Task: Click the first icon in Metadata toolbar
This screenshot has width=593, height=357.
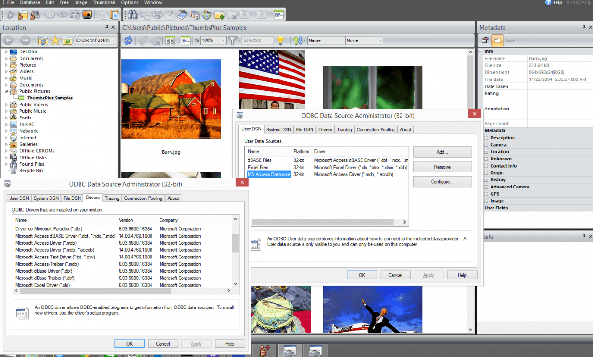Action: click(x=485, y=40)
